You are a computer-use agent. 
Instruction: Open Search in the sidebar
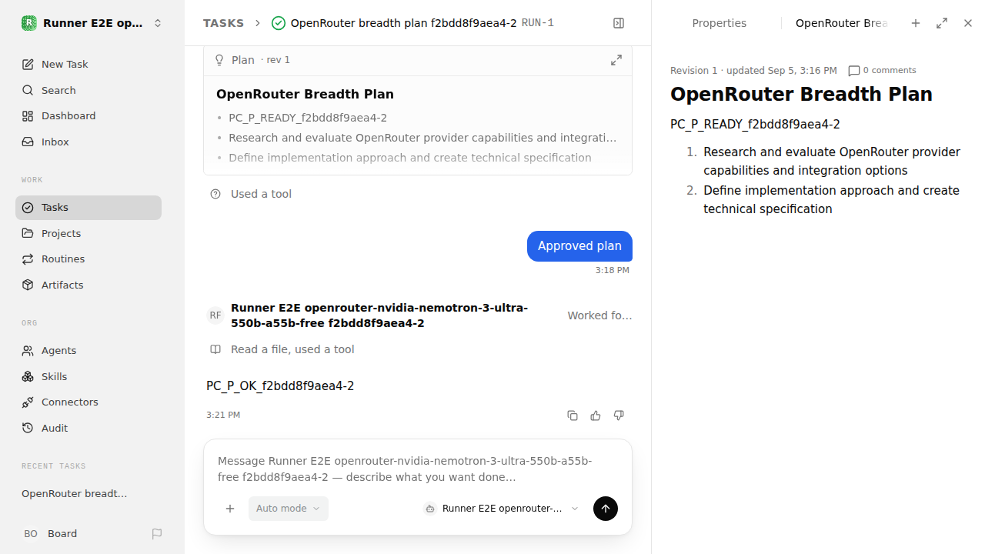(88, 90)
